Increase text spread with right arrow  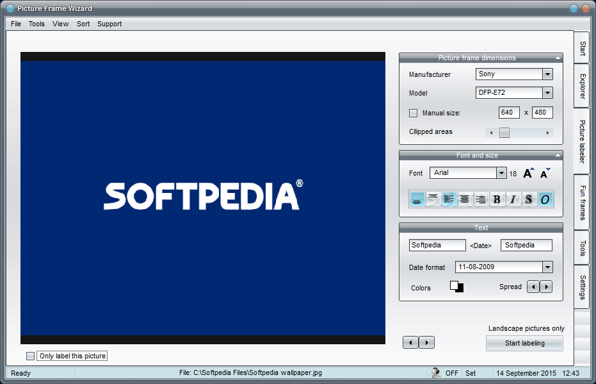coord(546,287)
